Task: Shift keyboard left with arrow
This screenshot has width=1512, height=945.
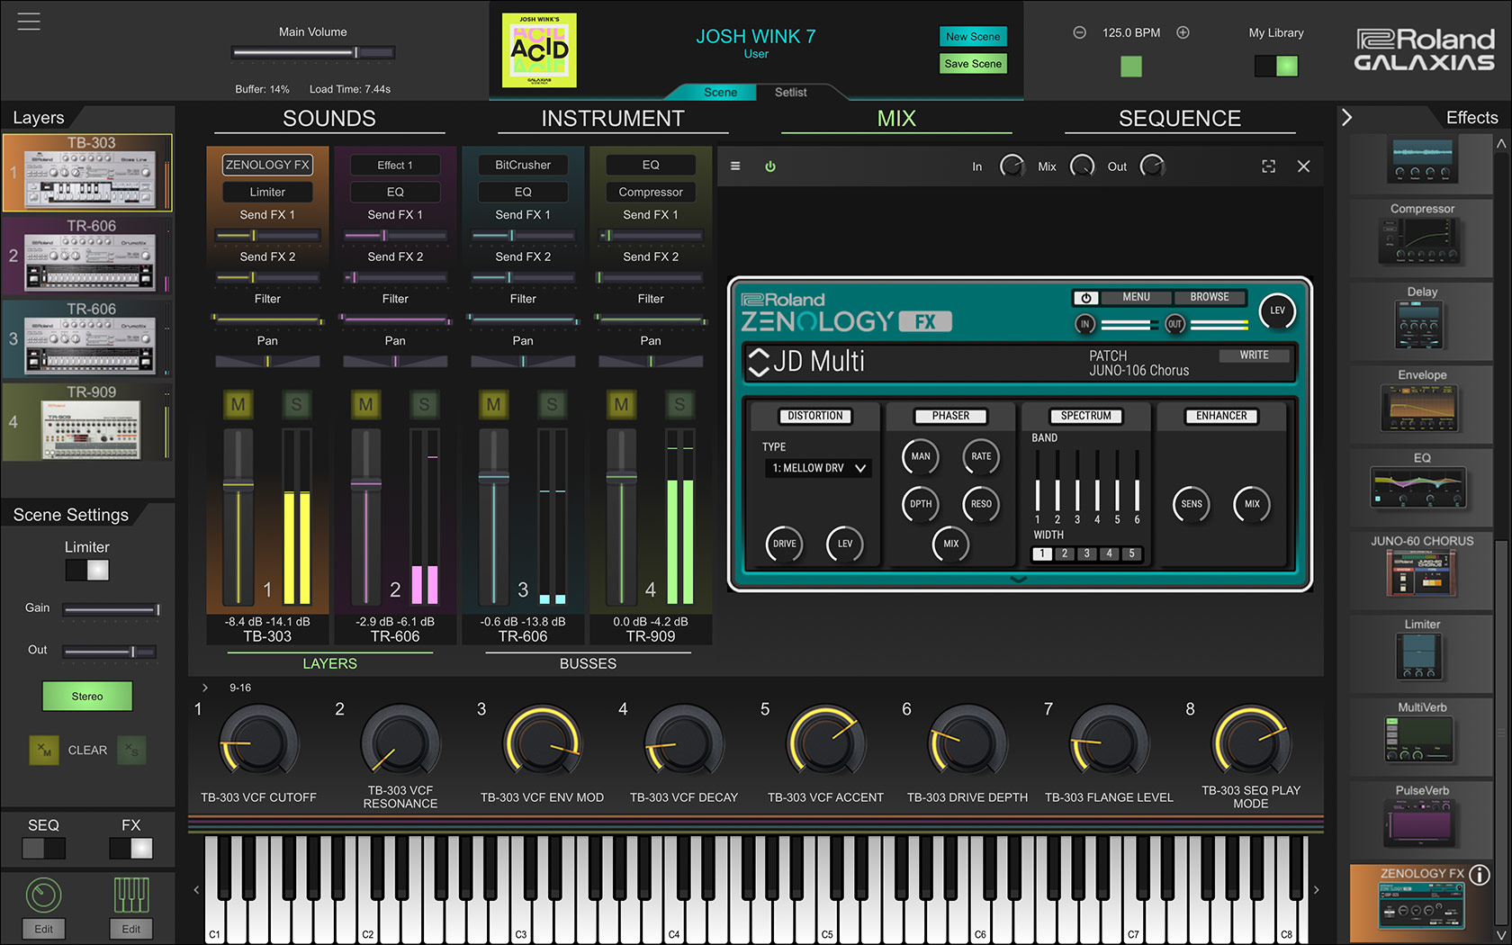Action: pos(196,889)
